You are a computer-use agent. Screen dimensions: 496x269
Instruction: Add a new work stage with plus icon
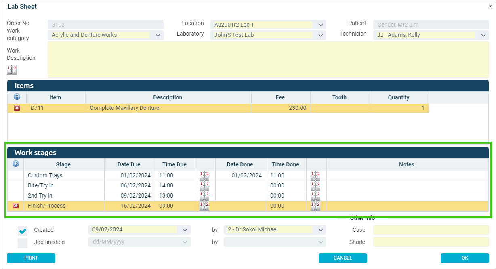point(16,164)
